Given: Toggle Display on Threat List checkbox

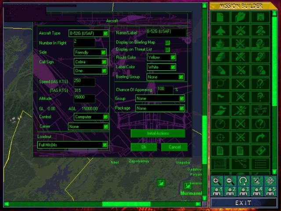Looking at the screenshot, I should click(167, 50).
